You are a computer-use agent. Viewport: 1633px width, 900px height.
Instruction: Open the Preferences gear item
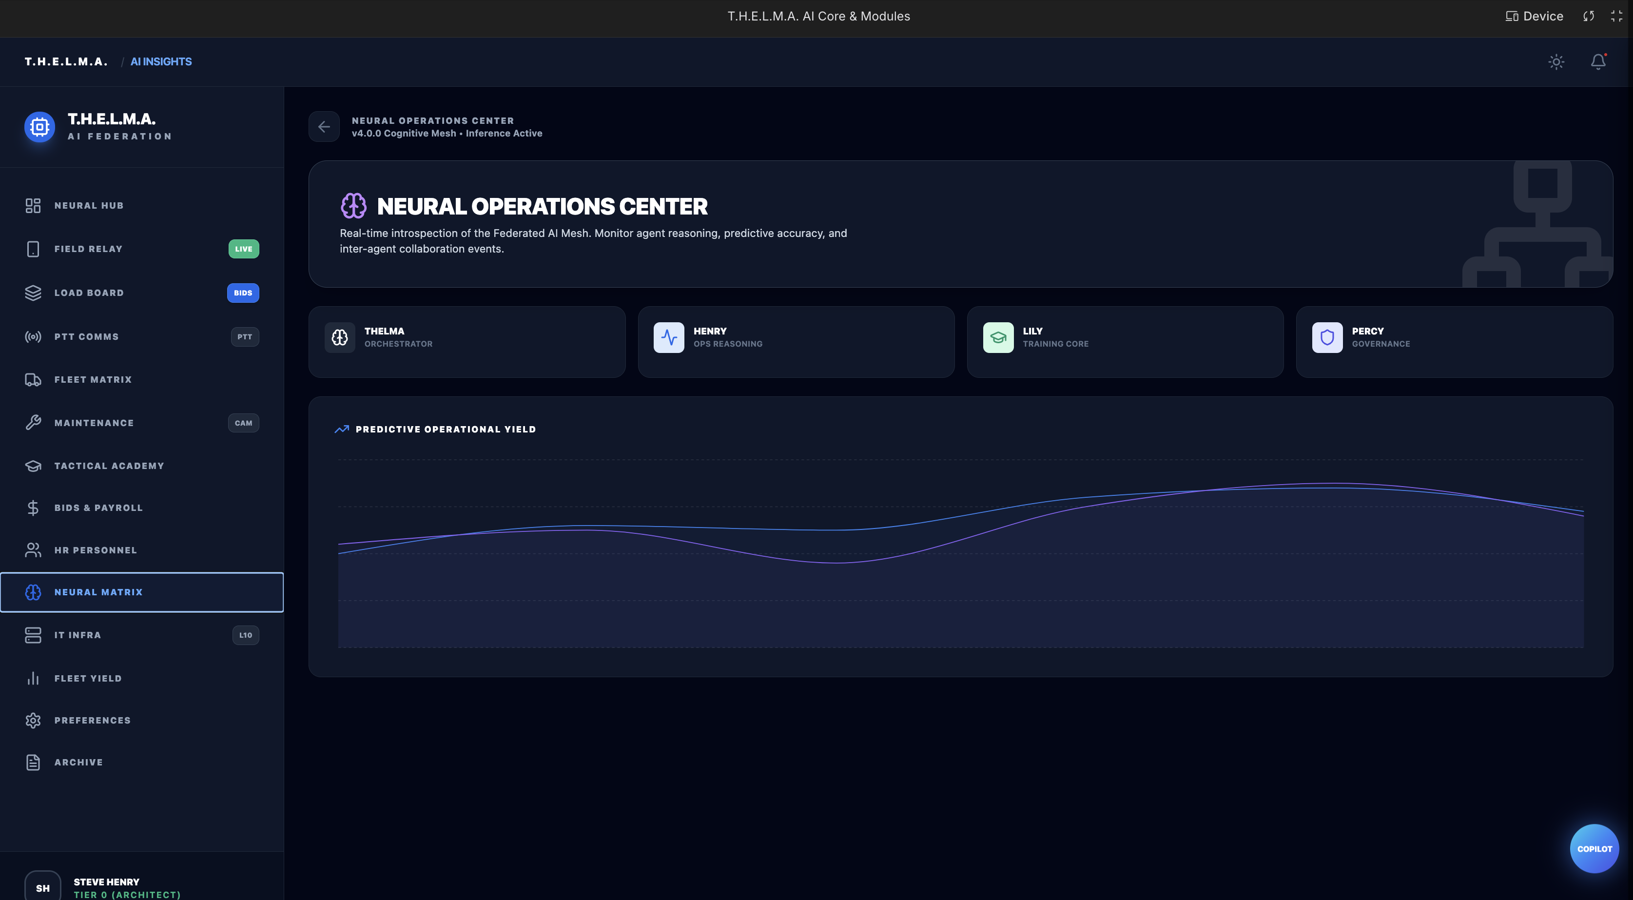point(93,721)
